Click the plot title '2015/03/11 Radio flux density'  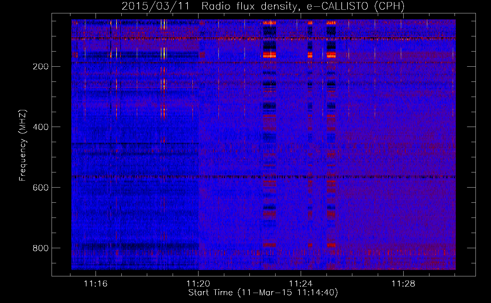click(263, 6)
